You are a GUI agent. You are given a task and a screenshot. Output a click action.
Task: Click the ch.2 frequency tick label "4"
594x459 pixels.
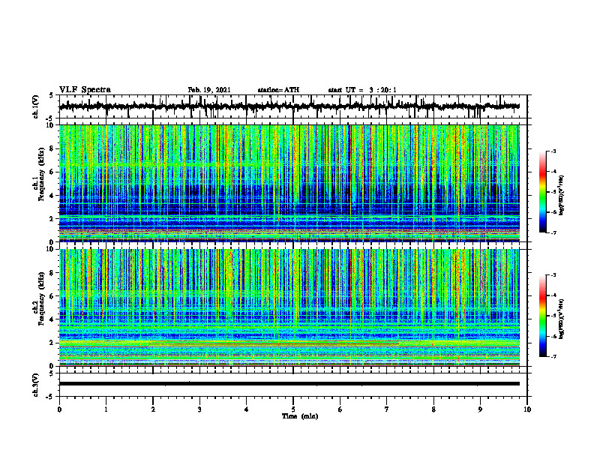coord(52,319)
